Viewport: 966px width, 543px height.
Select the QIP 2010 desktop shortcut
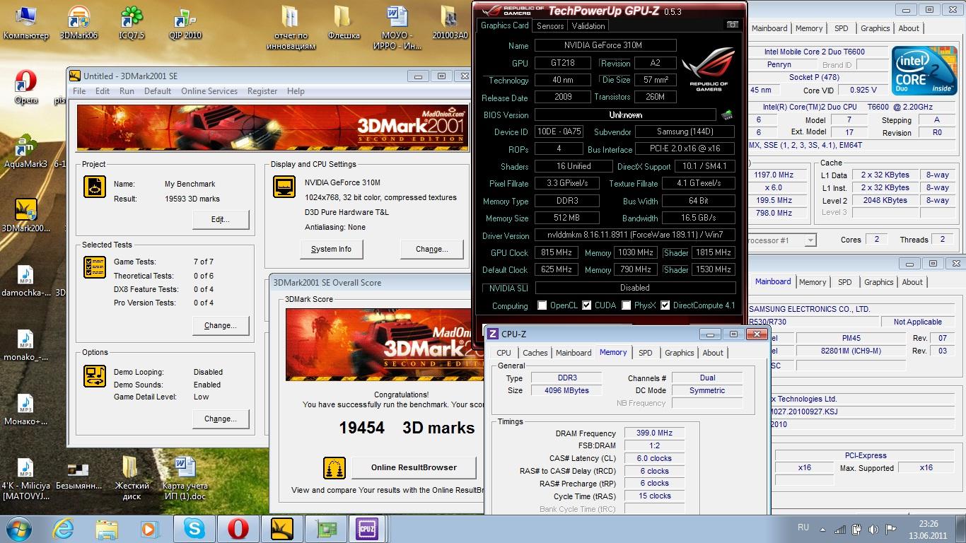185,22
